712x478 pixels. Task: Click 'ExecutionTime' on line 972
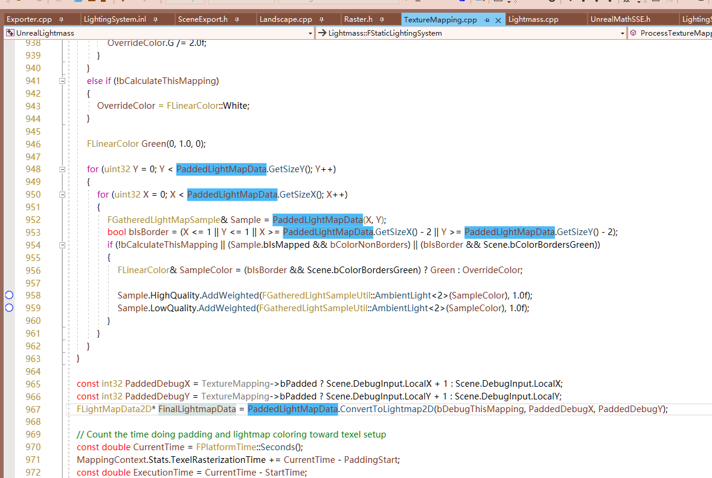point(164,473)
